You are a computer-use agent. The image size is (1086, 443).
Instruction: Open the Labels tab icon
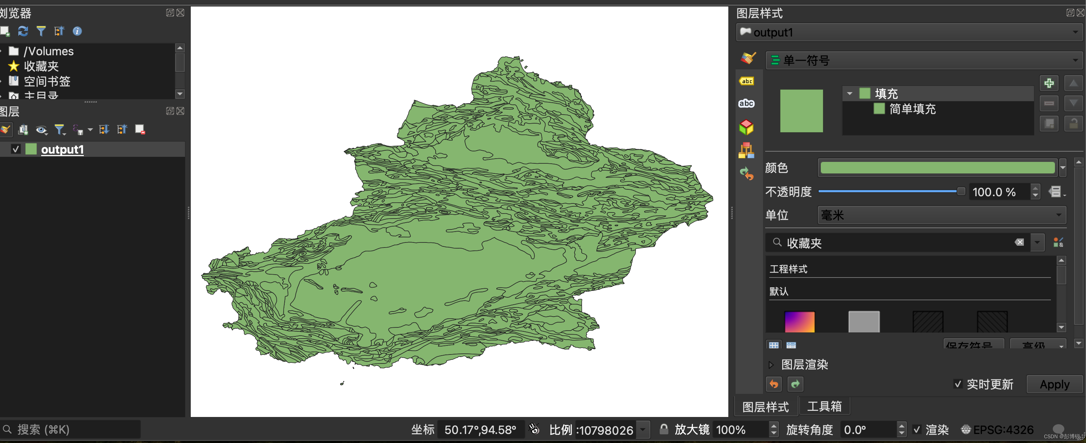[746, 81]
